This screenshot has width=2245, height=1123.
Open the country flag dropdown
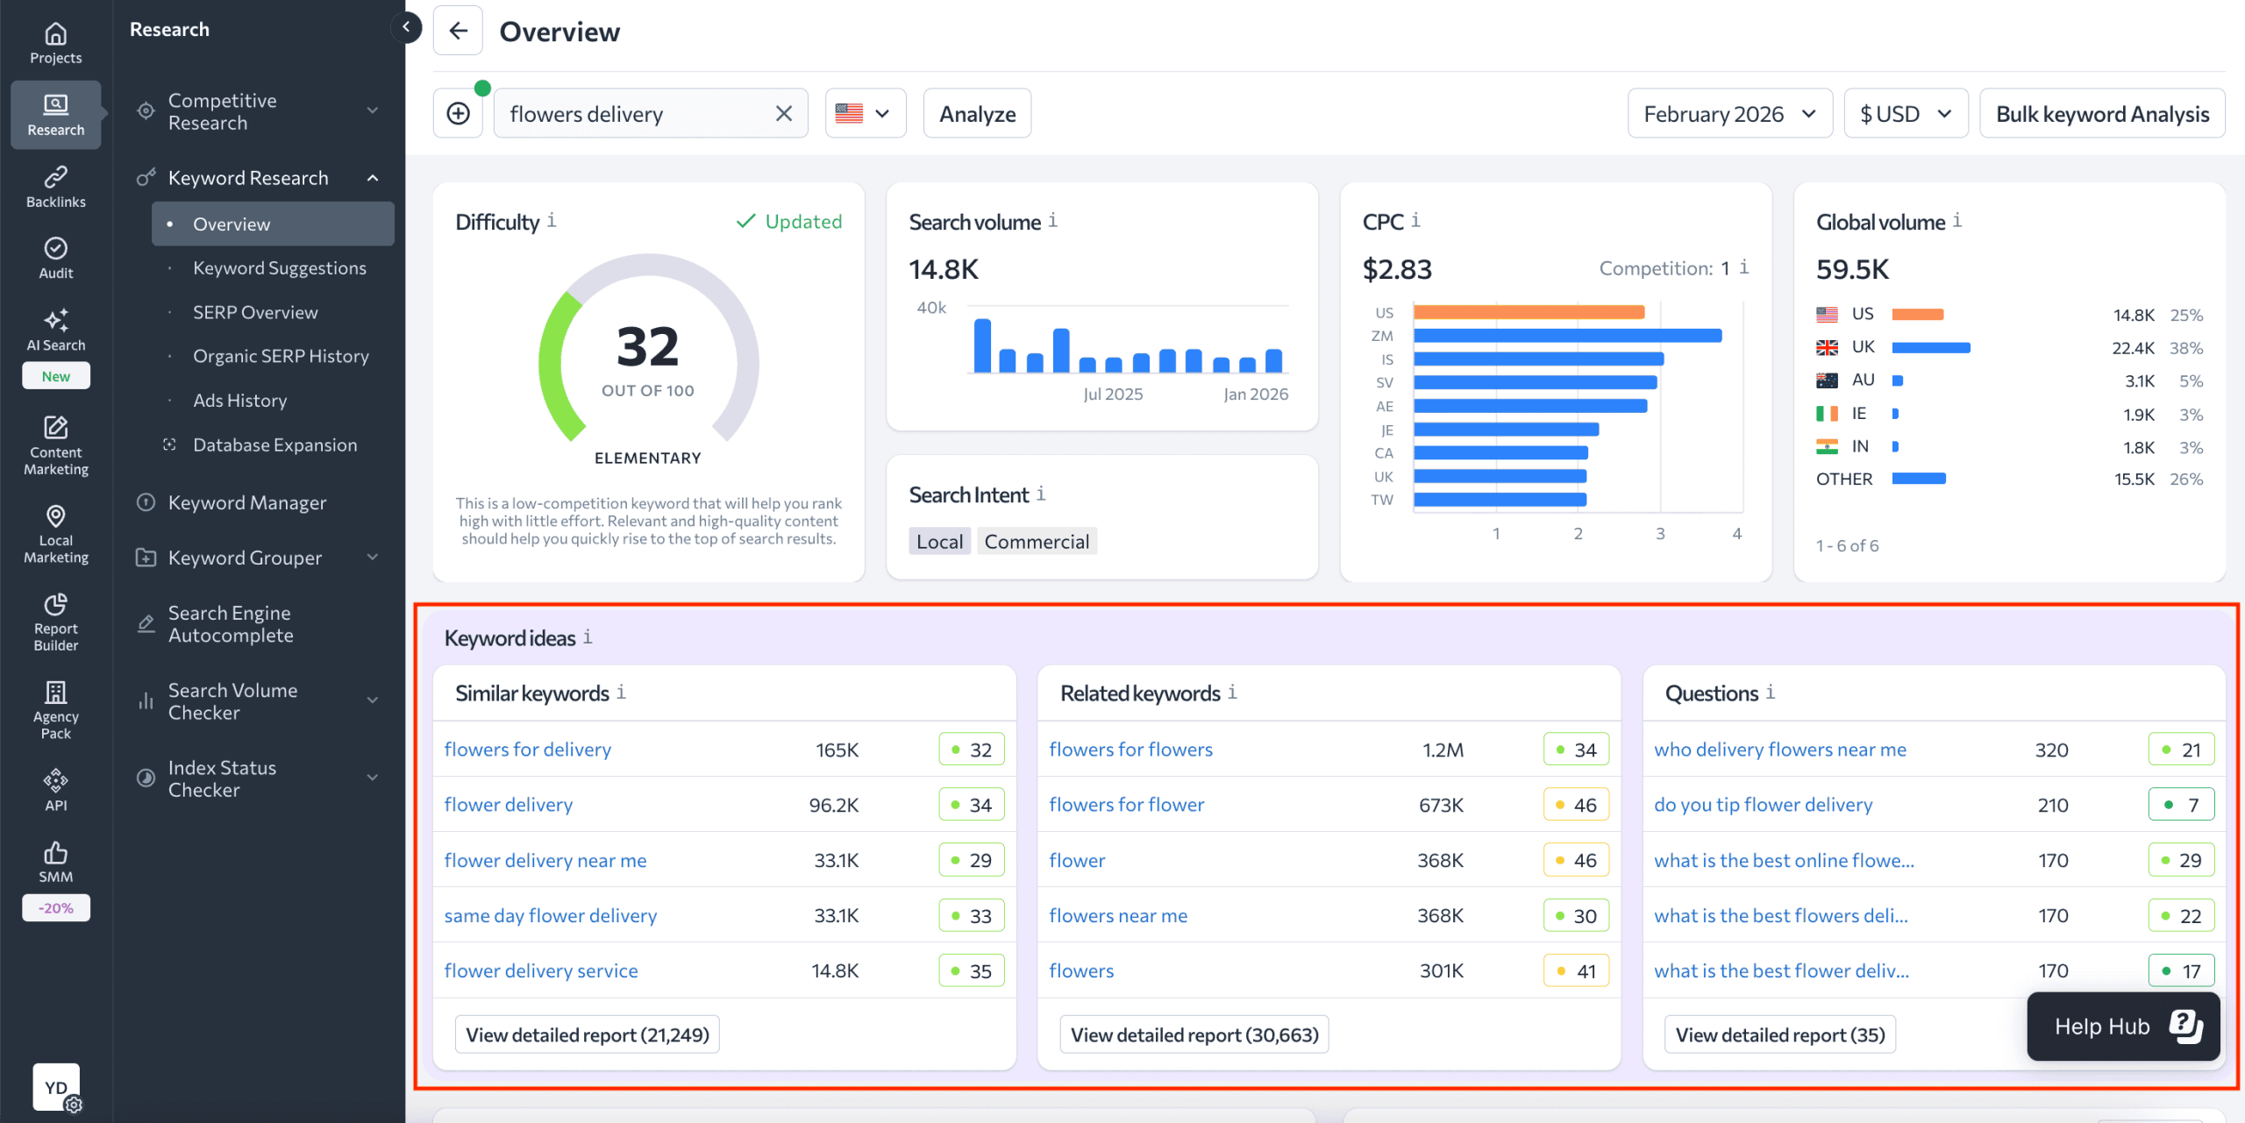(865, 113)
